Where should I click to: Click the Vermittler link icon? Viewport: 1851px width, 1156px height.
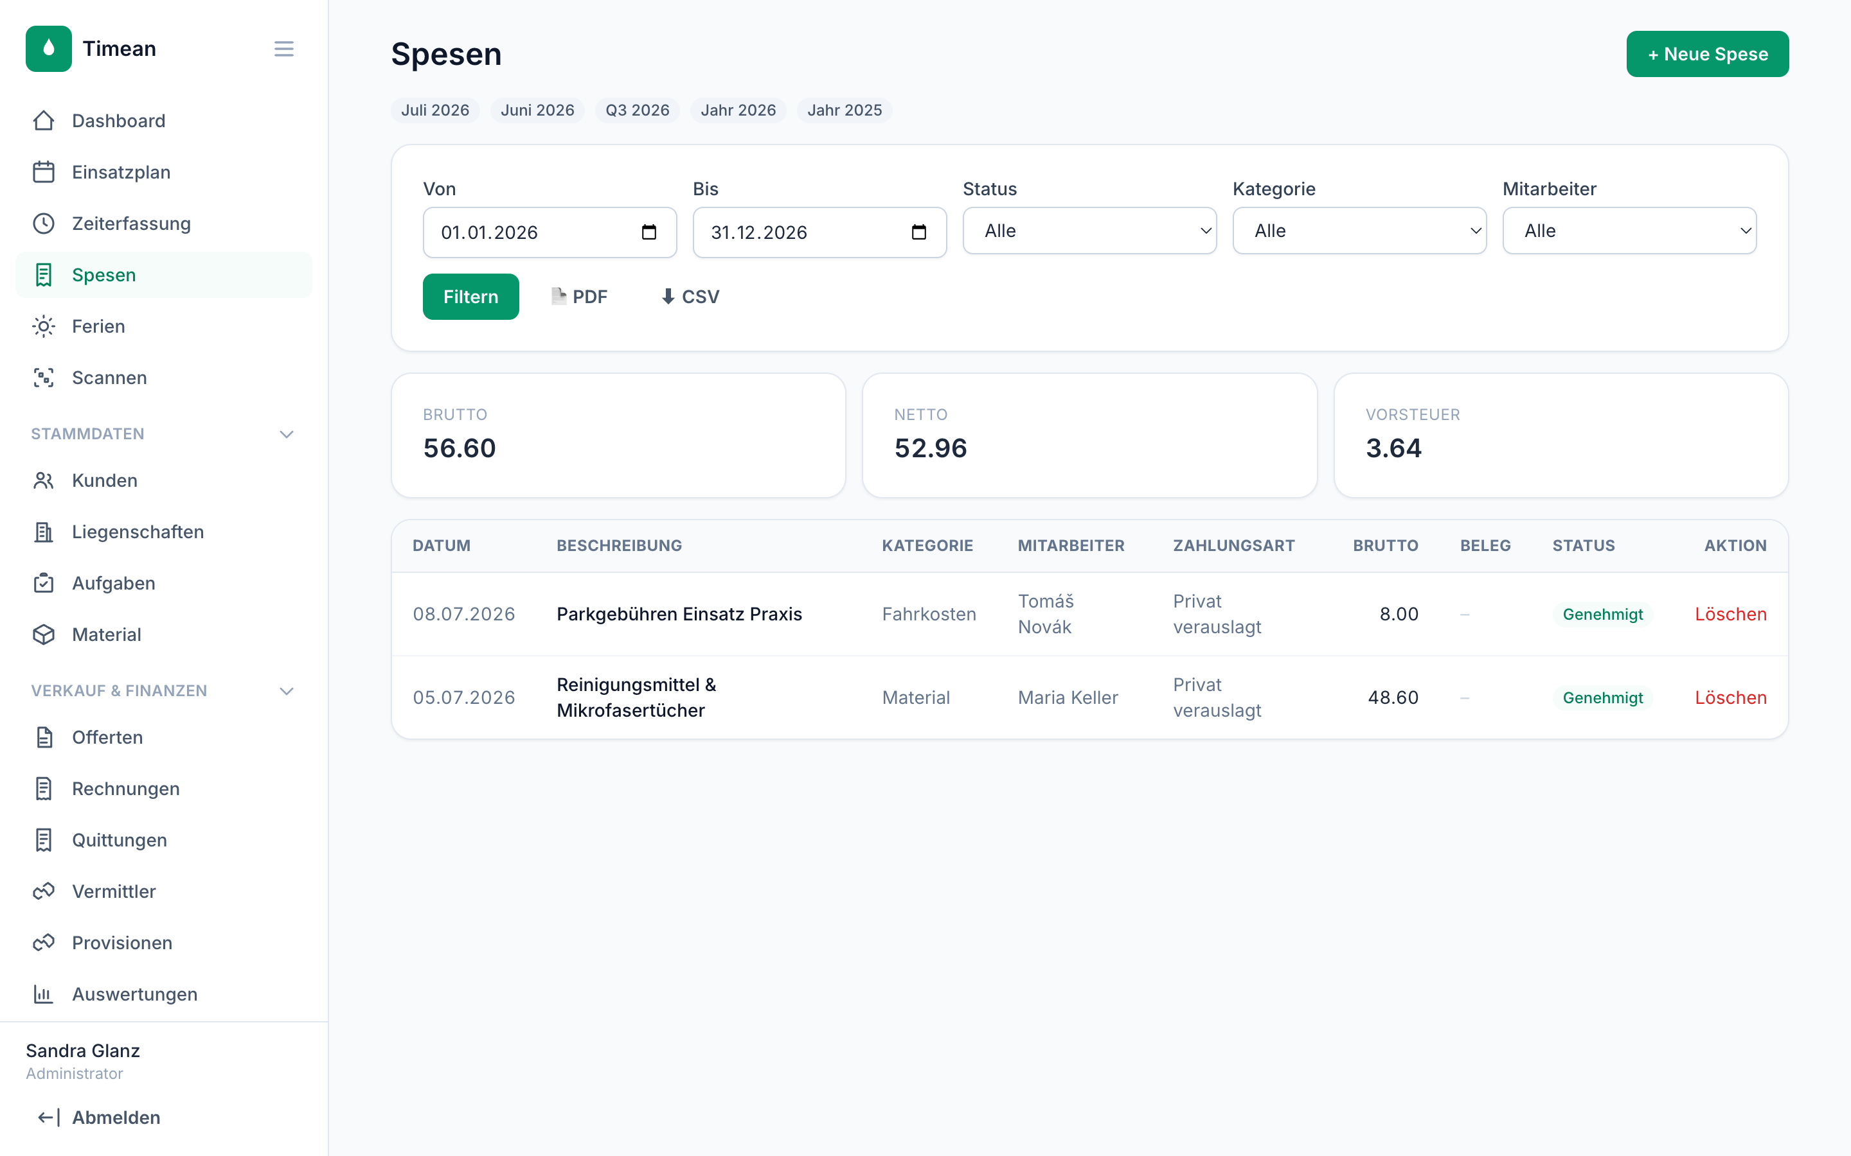tap(44, 891)
